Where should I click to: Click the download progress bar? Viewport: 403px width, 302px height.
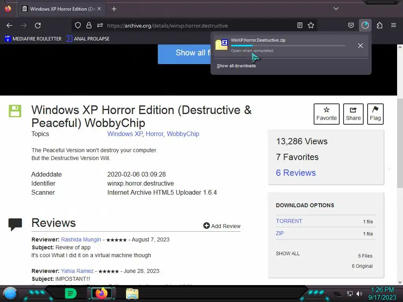(288, 46)
